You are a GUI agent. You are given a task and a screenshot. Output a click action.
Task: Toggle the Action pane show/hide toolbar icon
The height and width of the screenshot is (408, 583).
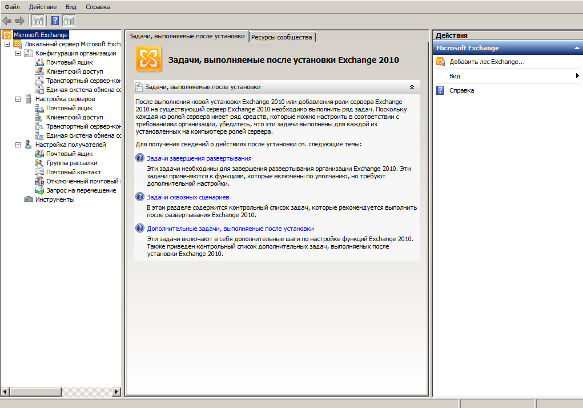(69, 21)
